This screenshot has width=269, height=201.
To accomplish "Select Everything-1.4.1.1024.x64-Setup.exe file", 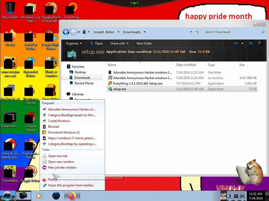I will point(182,83).
